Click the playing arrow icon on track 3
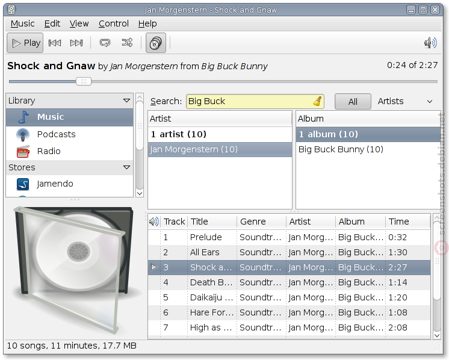Screen dimensions: 449x360 (x=154, y=267)
